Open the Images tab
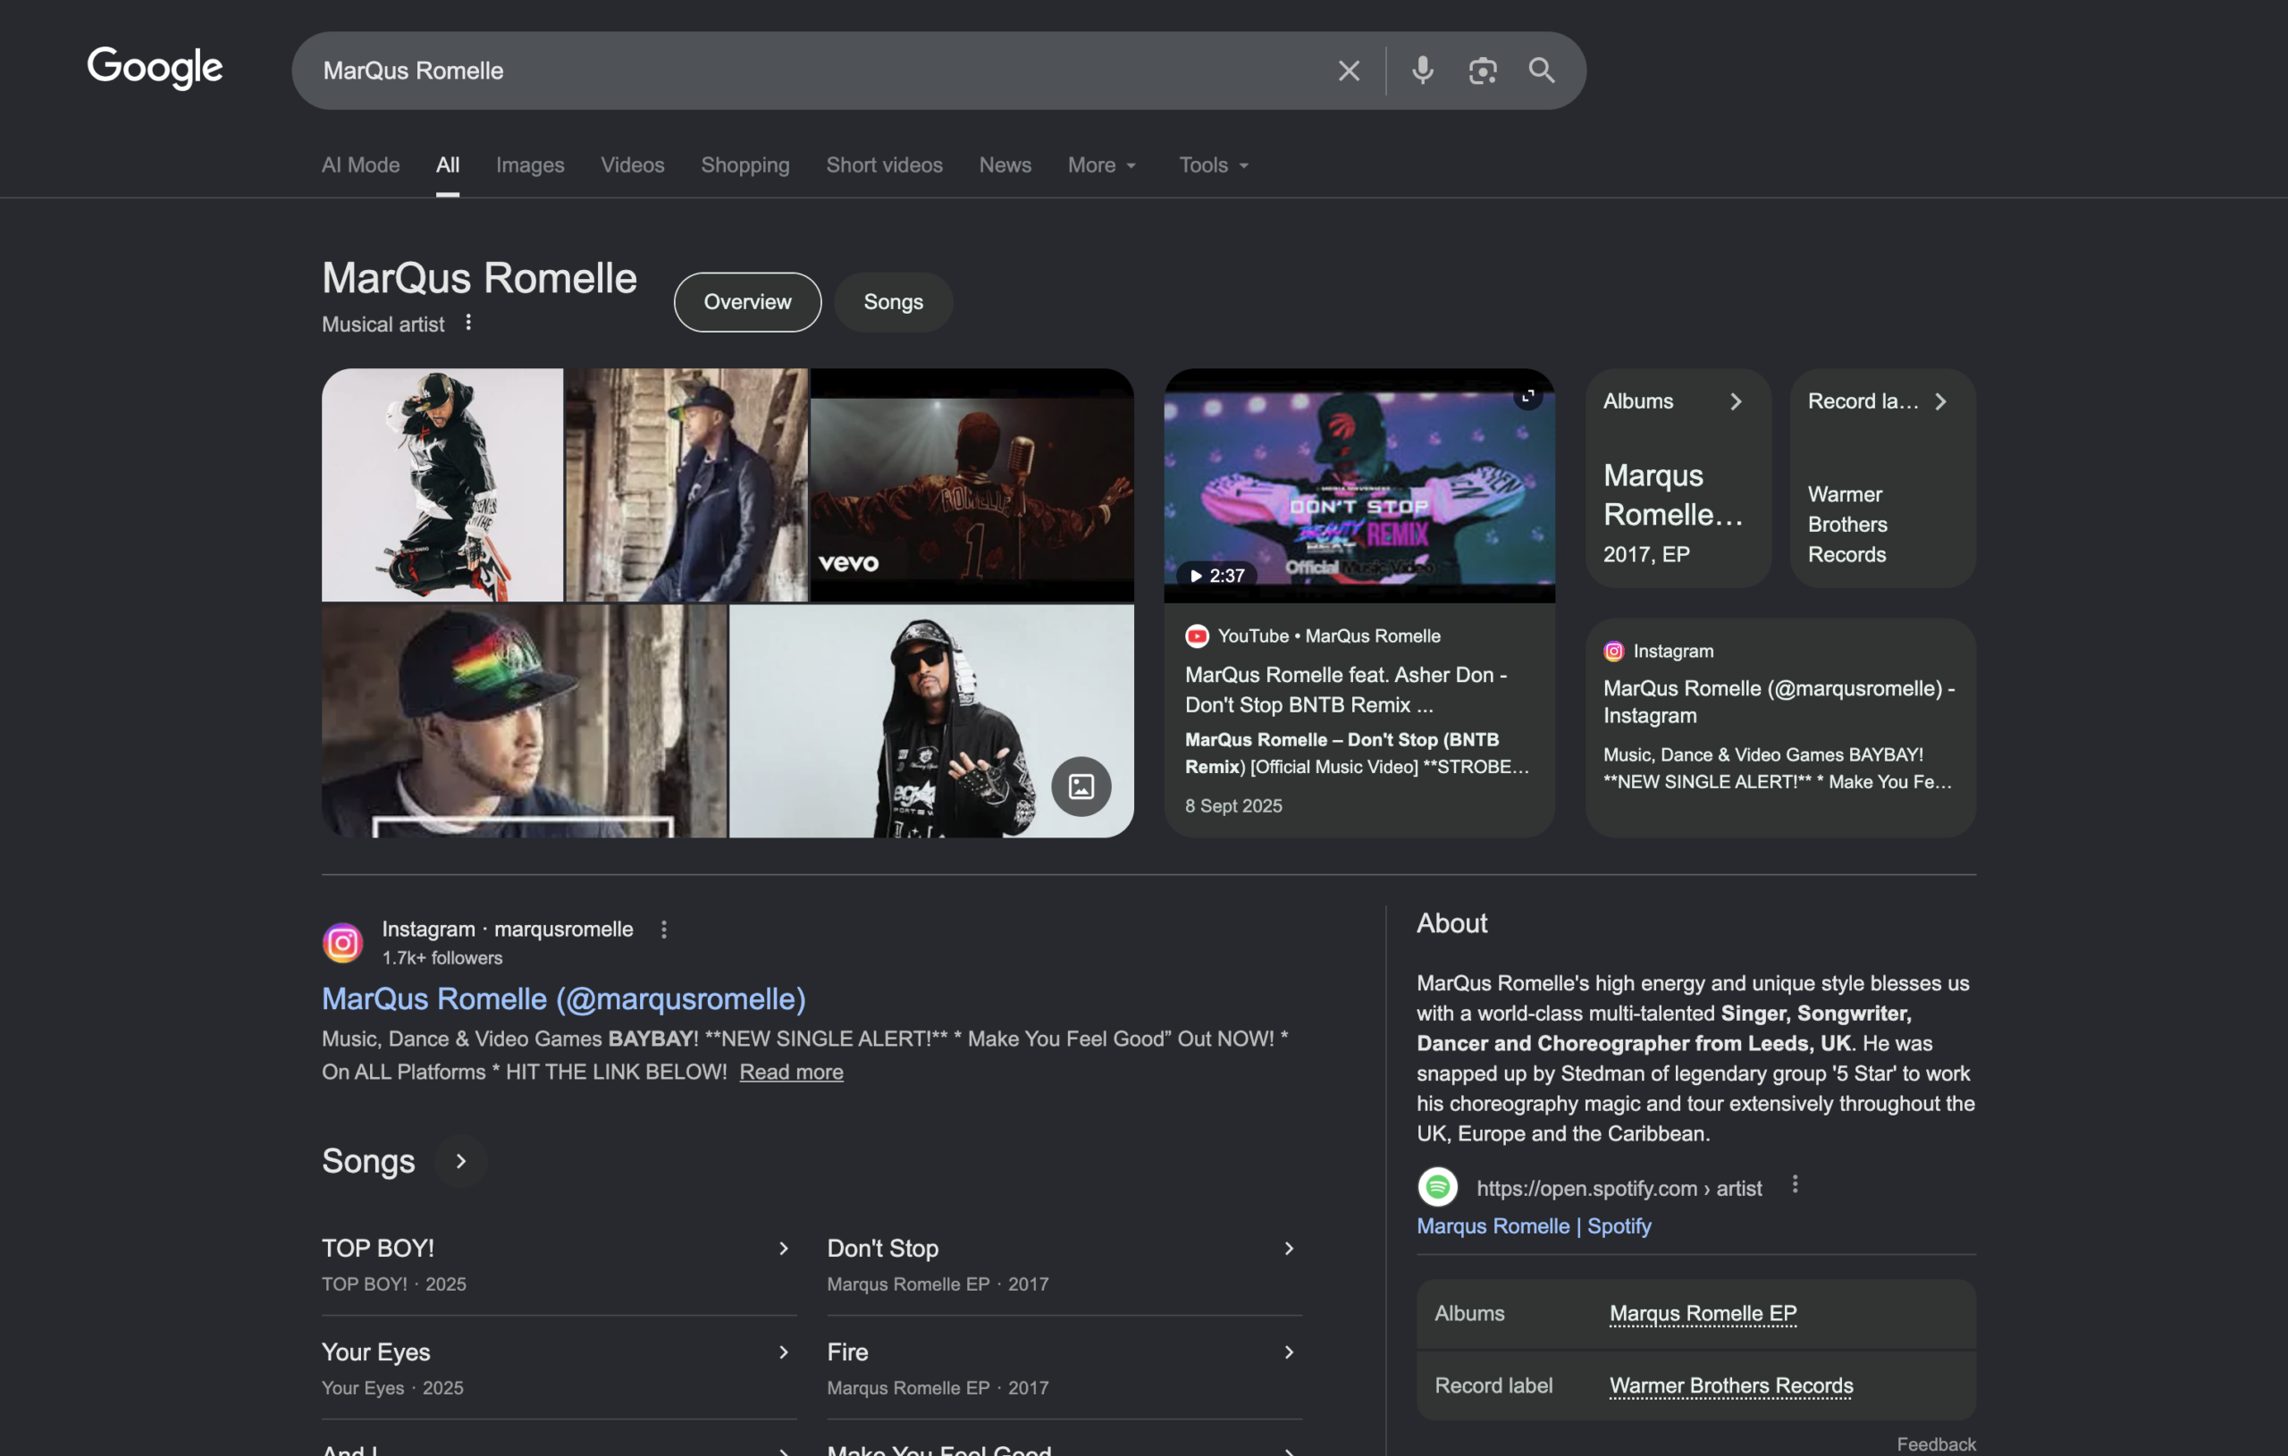2288x1456 pixels. (x=530, y=164)
